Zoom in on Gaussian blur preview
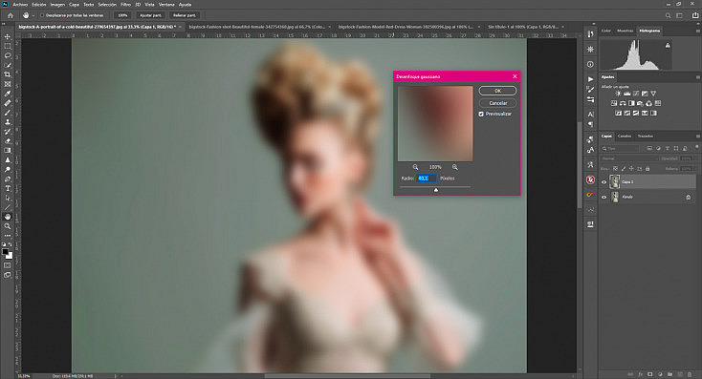 [455, 167]
